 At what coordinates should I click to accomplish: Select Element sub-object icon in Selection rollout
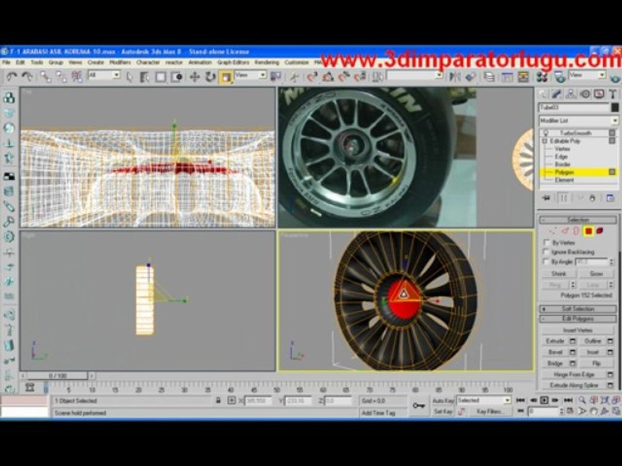[600, 231]
